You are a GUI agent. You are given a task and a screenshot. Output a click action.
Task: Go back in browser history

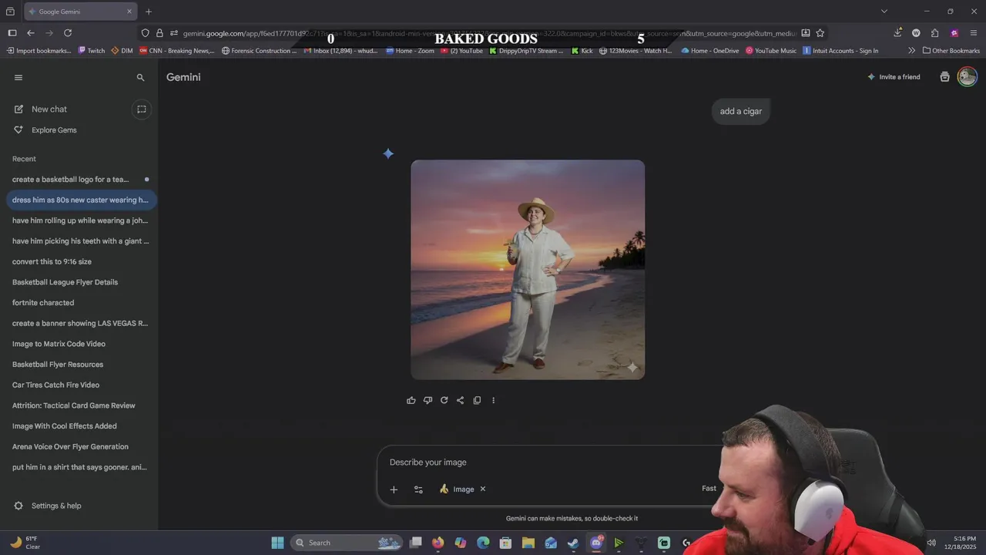pyautogui.click(x=31, y=33)
